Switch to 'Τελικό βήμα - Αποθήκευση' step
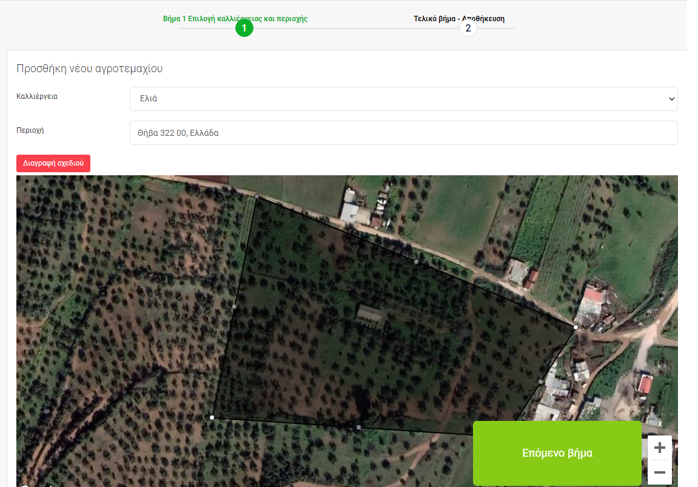The width and height of the screenshot is (698, 487). (x=458, y=19)
